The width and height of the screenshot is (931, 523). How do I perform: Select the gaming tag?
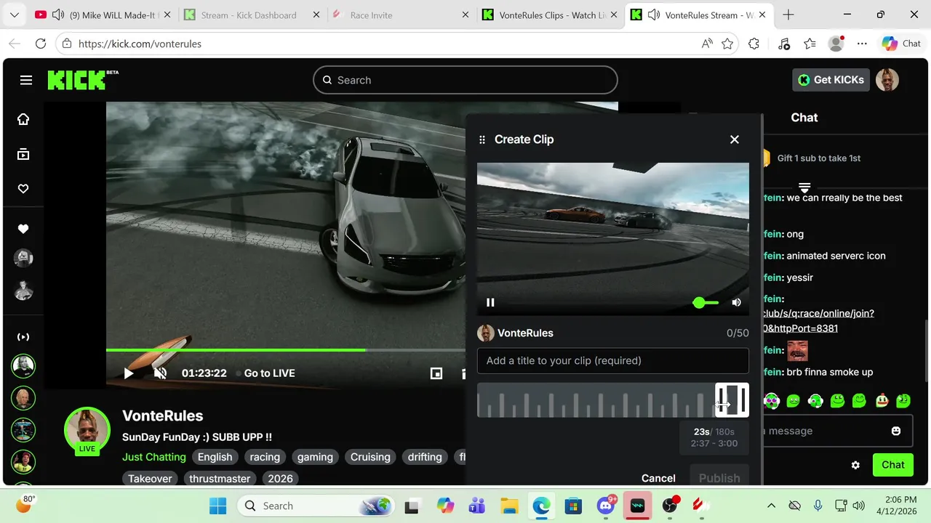(315, 457)
